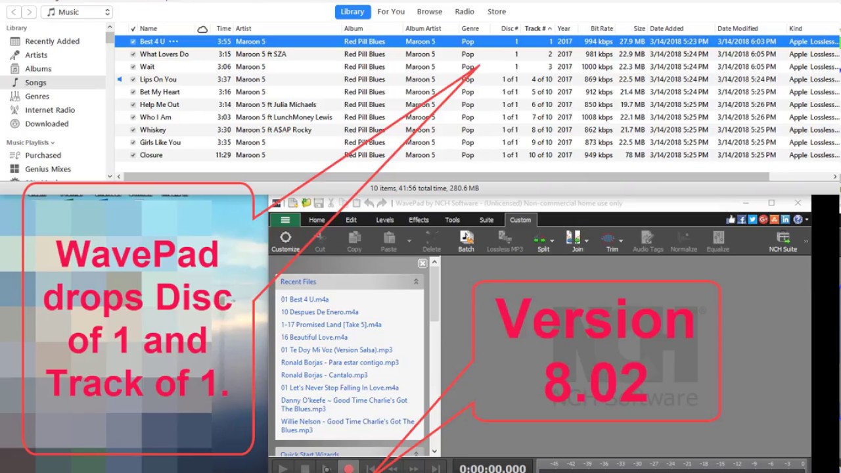Click Redo arrow in WavePad title bar
The height and width of the screenshot is (473, 841).
click(x=381, y=203)
